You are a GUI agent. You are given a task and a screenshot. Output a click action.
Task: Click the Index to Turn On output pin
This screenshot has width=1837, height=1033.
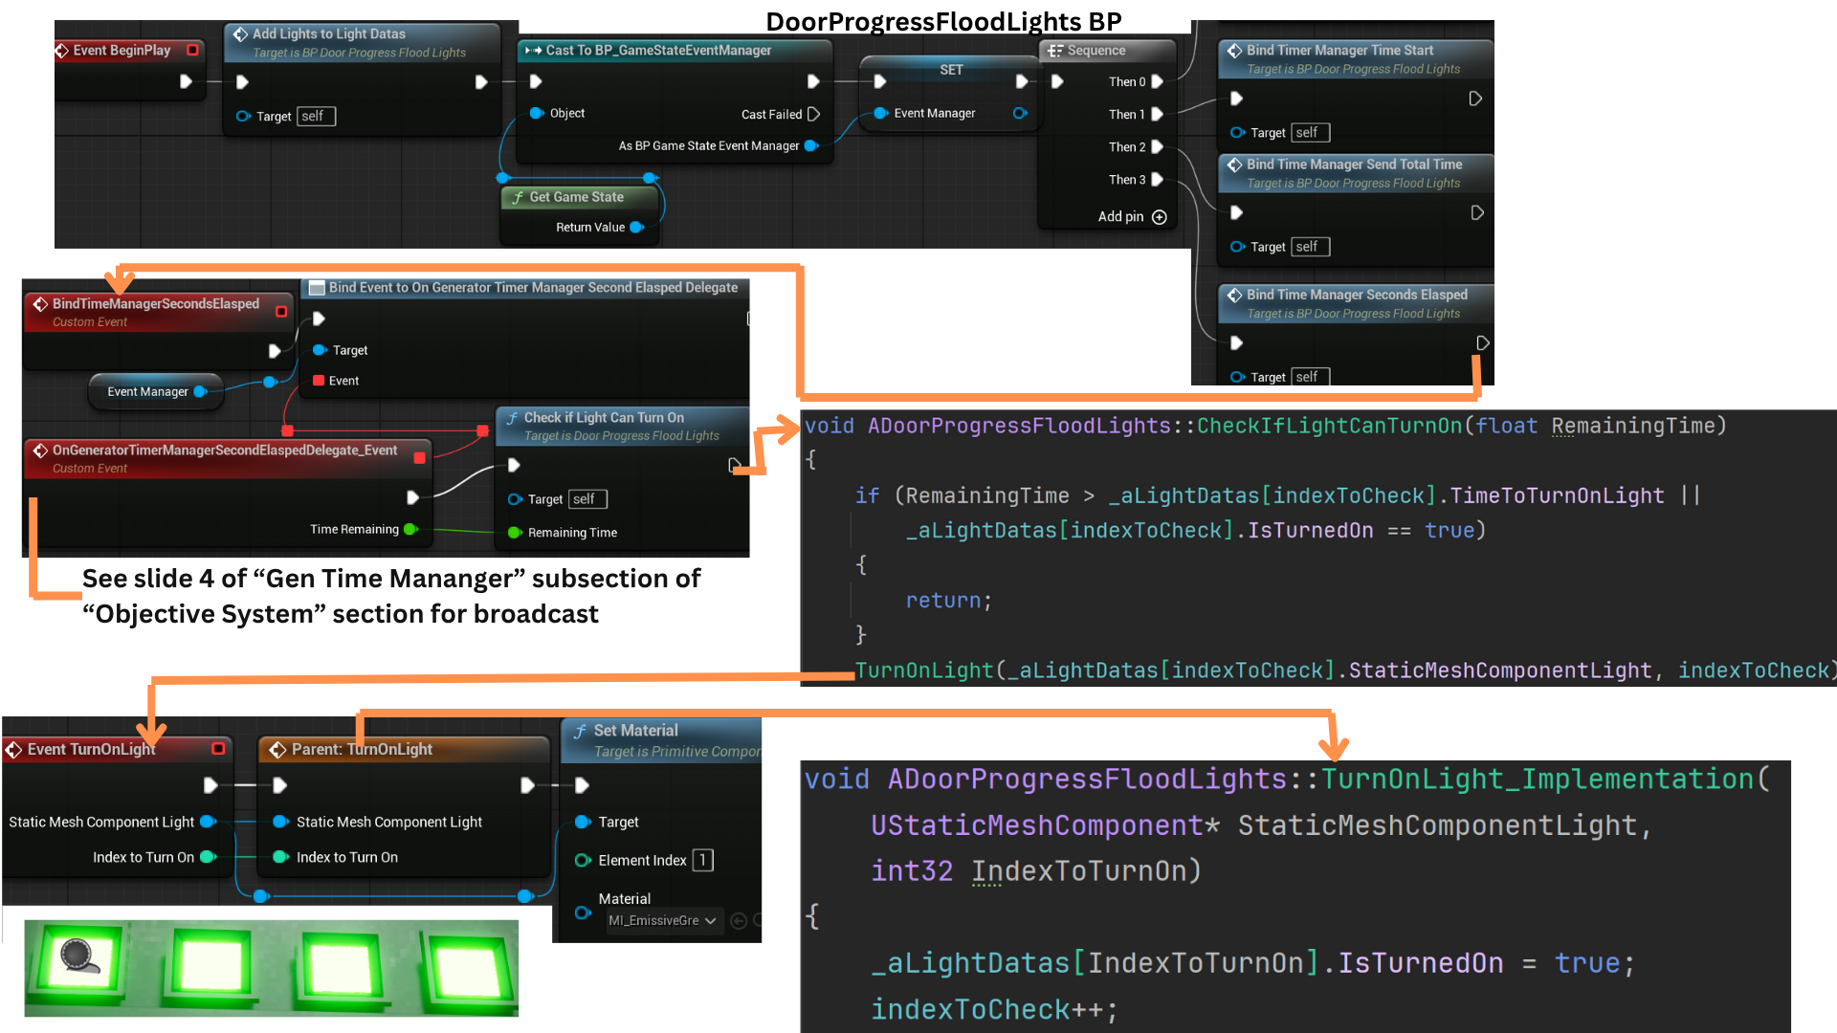click(206, 857)
